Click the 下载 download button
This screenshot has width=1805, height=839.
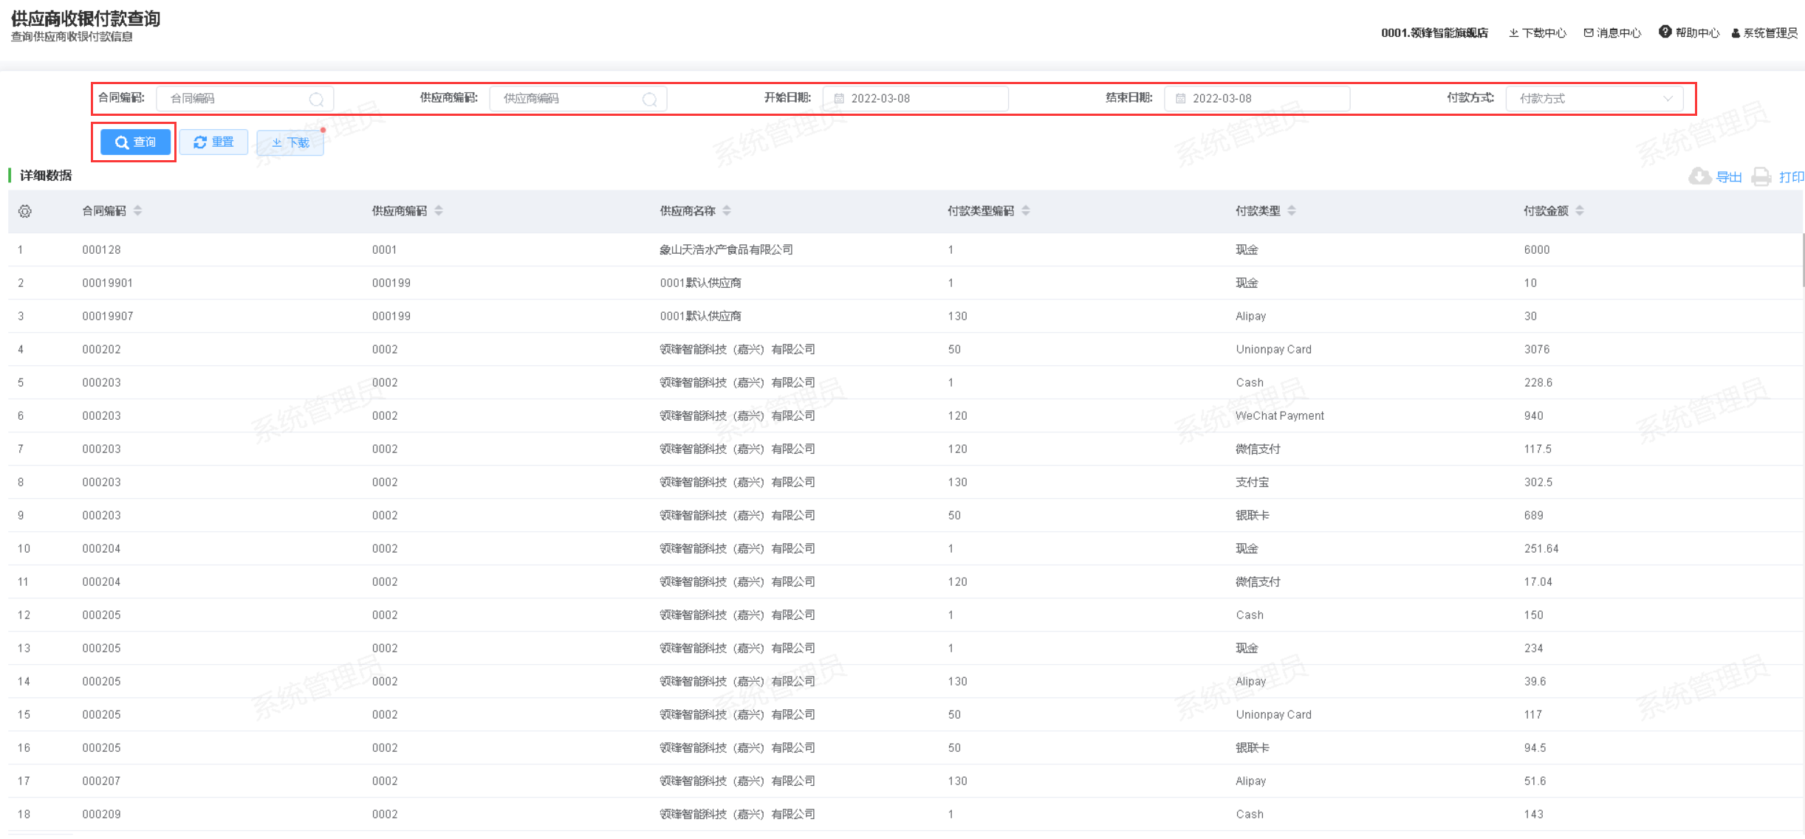pos(290,142)
